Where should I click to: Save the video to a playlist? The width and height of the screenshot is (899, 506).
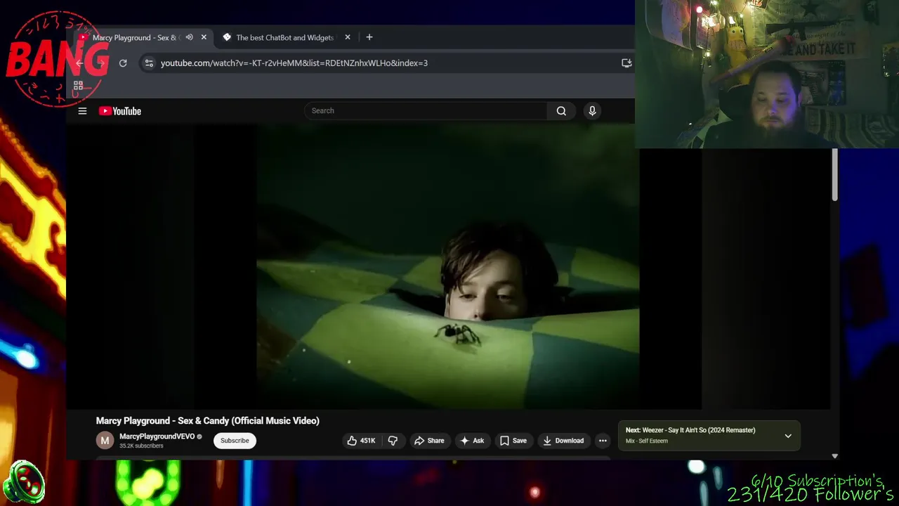point(513,441)
